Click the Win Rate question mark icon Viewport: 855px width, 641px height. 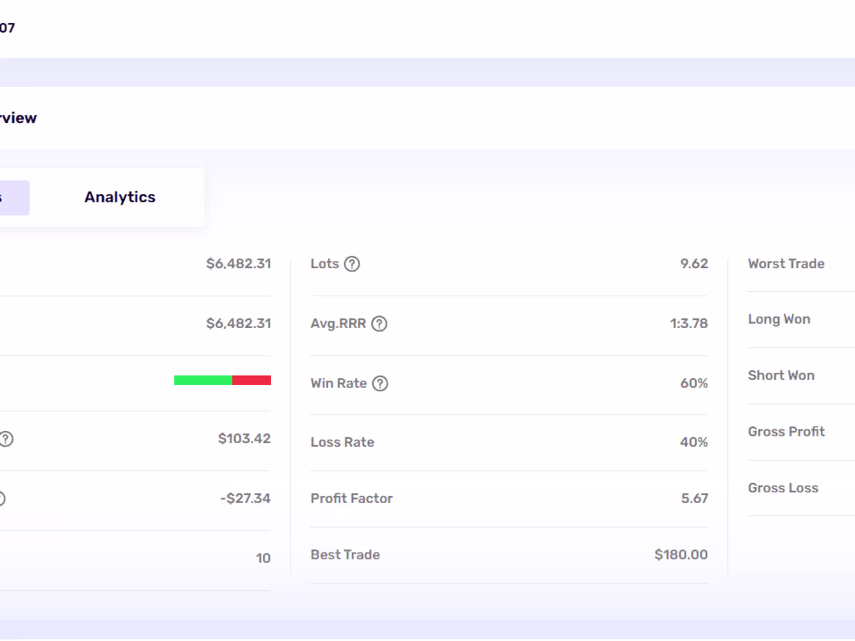point(380,383)
